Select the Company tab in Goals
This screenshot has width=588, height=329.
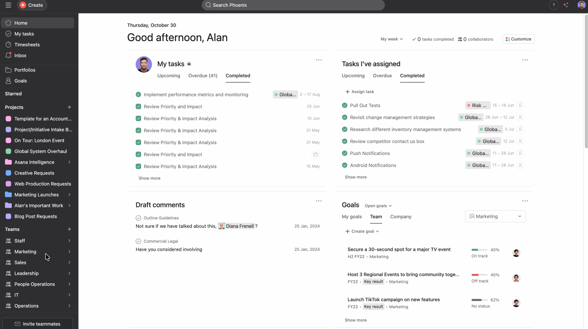pyautogui.click(x=401, y=217)
